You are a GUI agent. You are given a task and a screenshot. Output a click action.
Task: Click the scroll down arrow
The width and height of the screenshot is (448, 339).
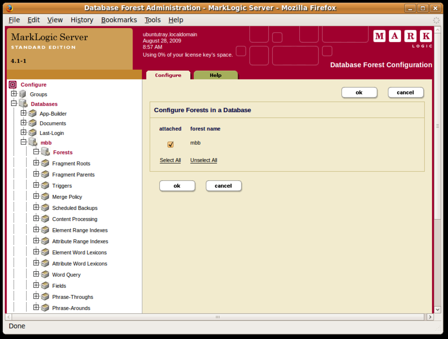(x=437, y=310)
